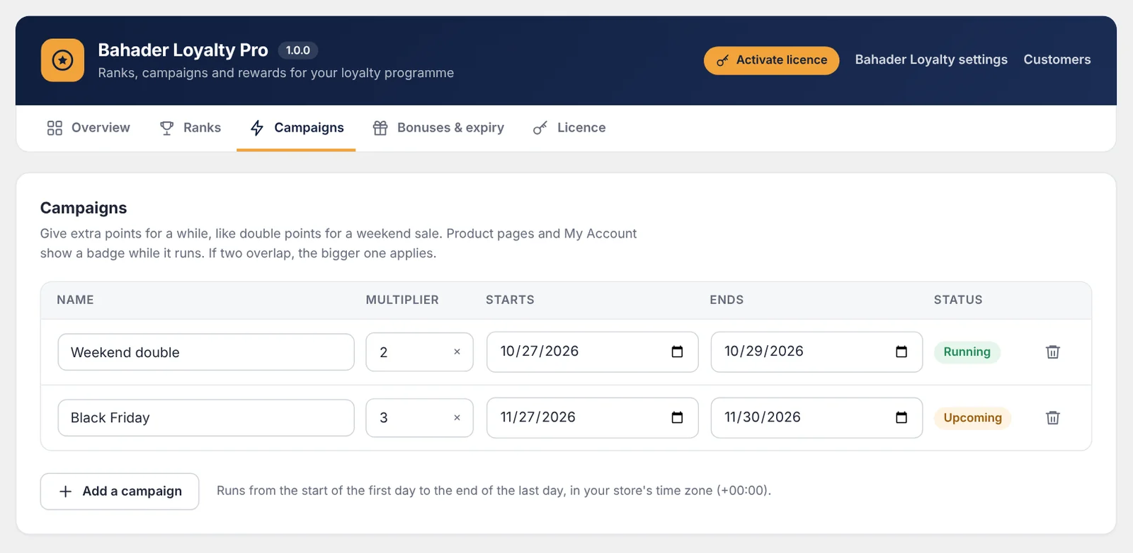The image size is (1133, 553).
Task: Select the Campaigns tab
Action: [297, 128]
